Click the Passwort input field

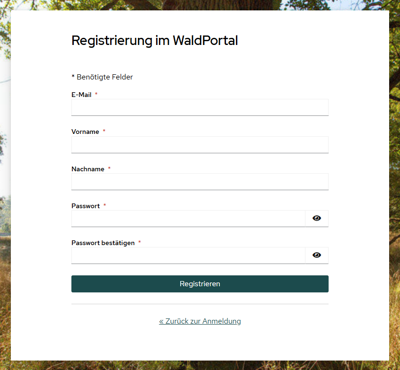tap(188, 218)
